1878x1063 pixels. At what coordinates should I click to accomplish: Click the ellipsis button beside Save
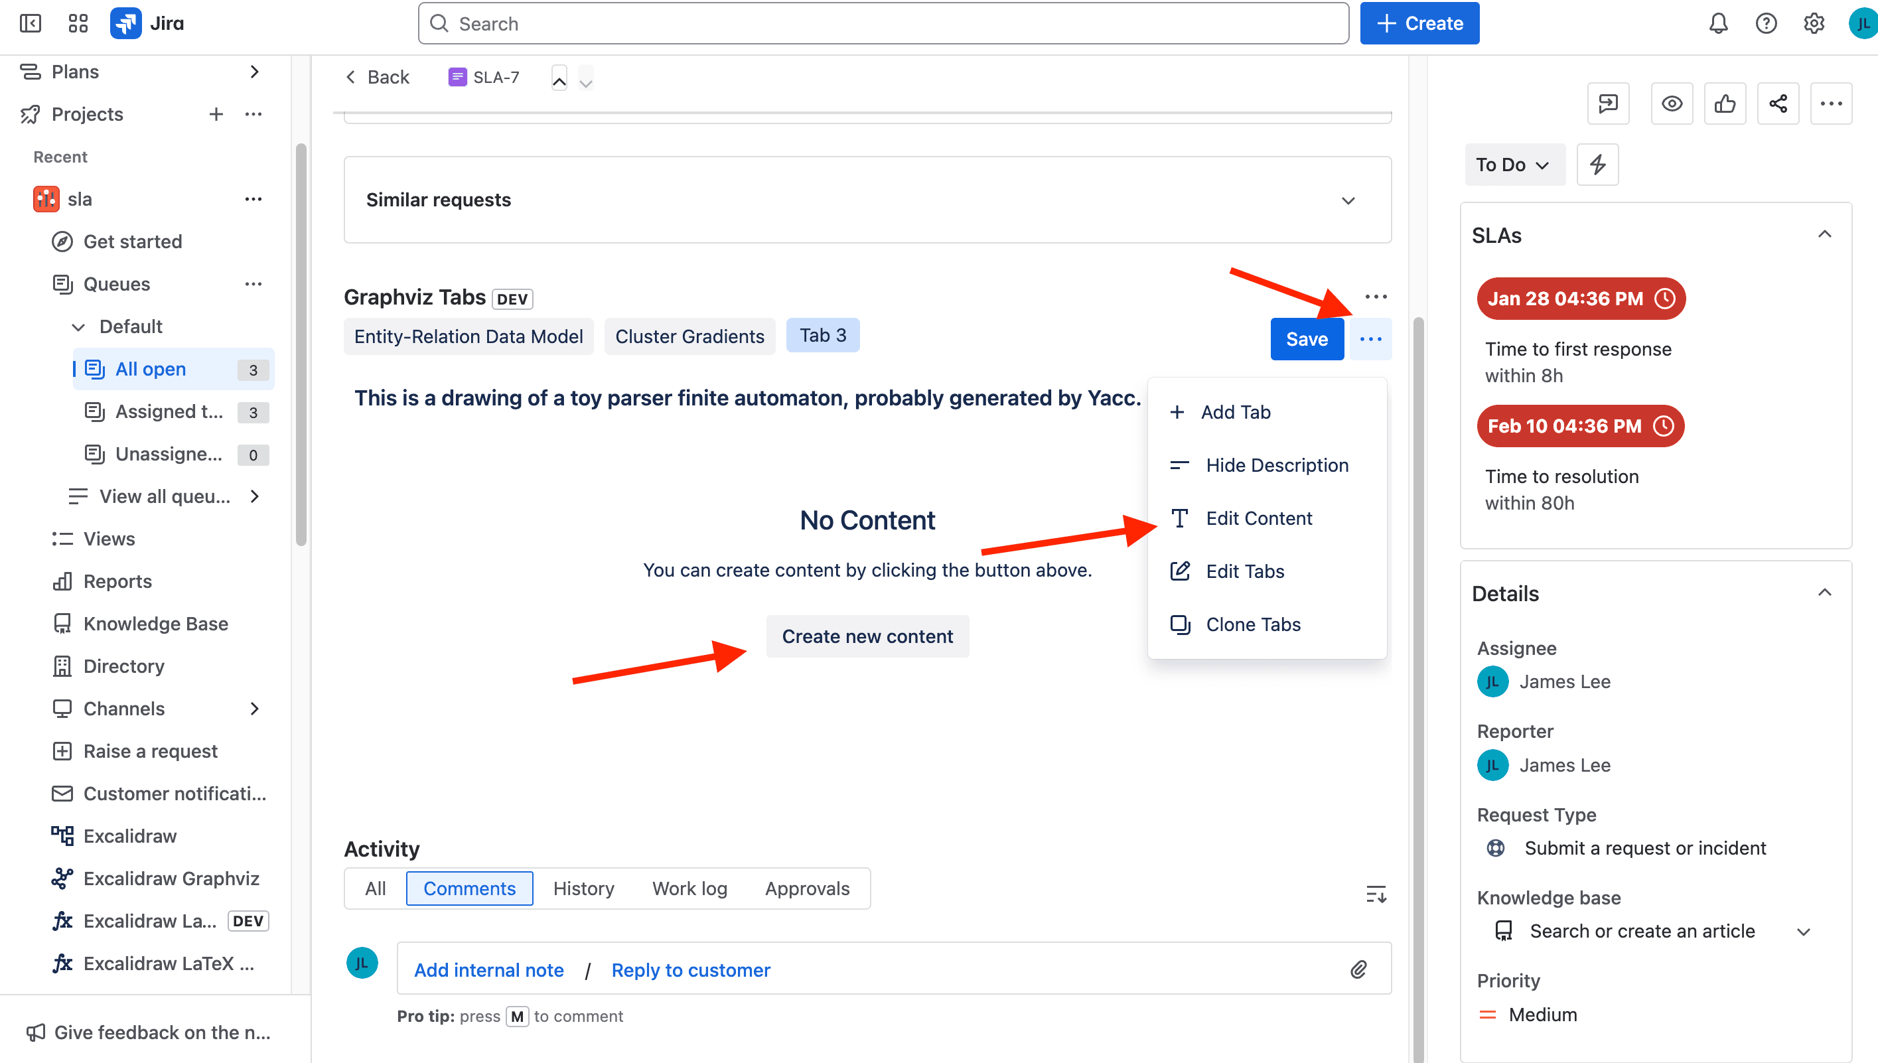1370,339
